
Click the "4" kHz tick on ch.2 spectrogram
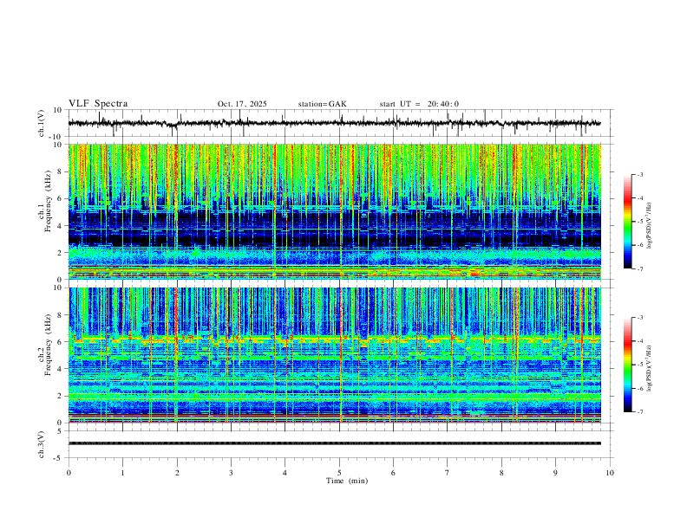[61, 369]
